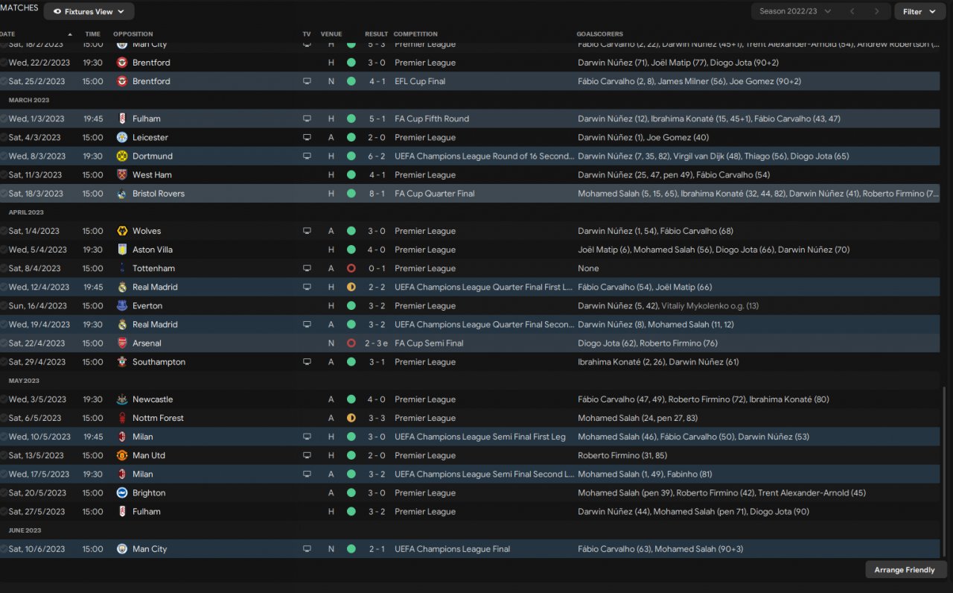The height and width of the screenshot is (593, 953).
Task: Click the Venue column header
Action: 331,34
